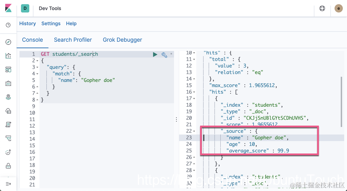Open the user menu avatar 'e'
The image size is (347, 191).
338,8
